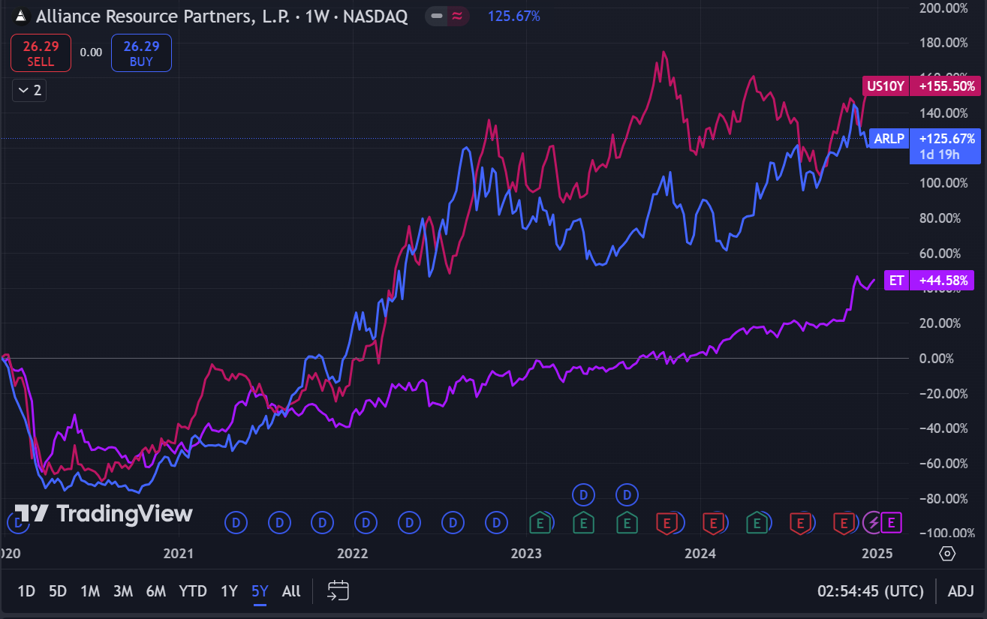
Task: Switch to the 5D range
Action: click(x=58, y=591)
